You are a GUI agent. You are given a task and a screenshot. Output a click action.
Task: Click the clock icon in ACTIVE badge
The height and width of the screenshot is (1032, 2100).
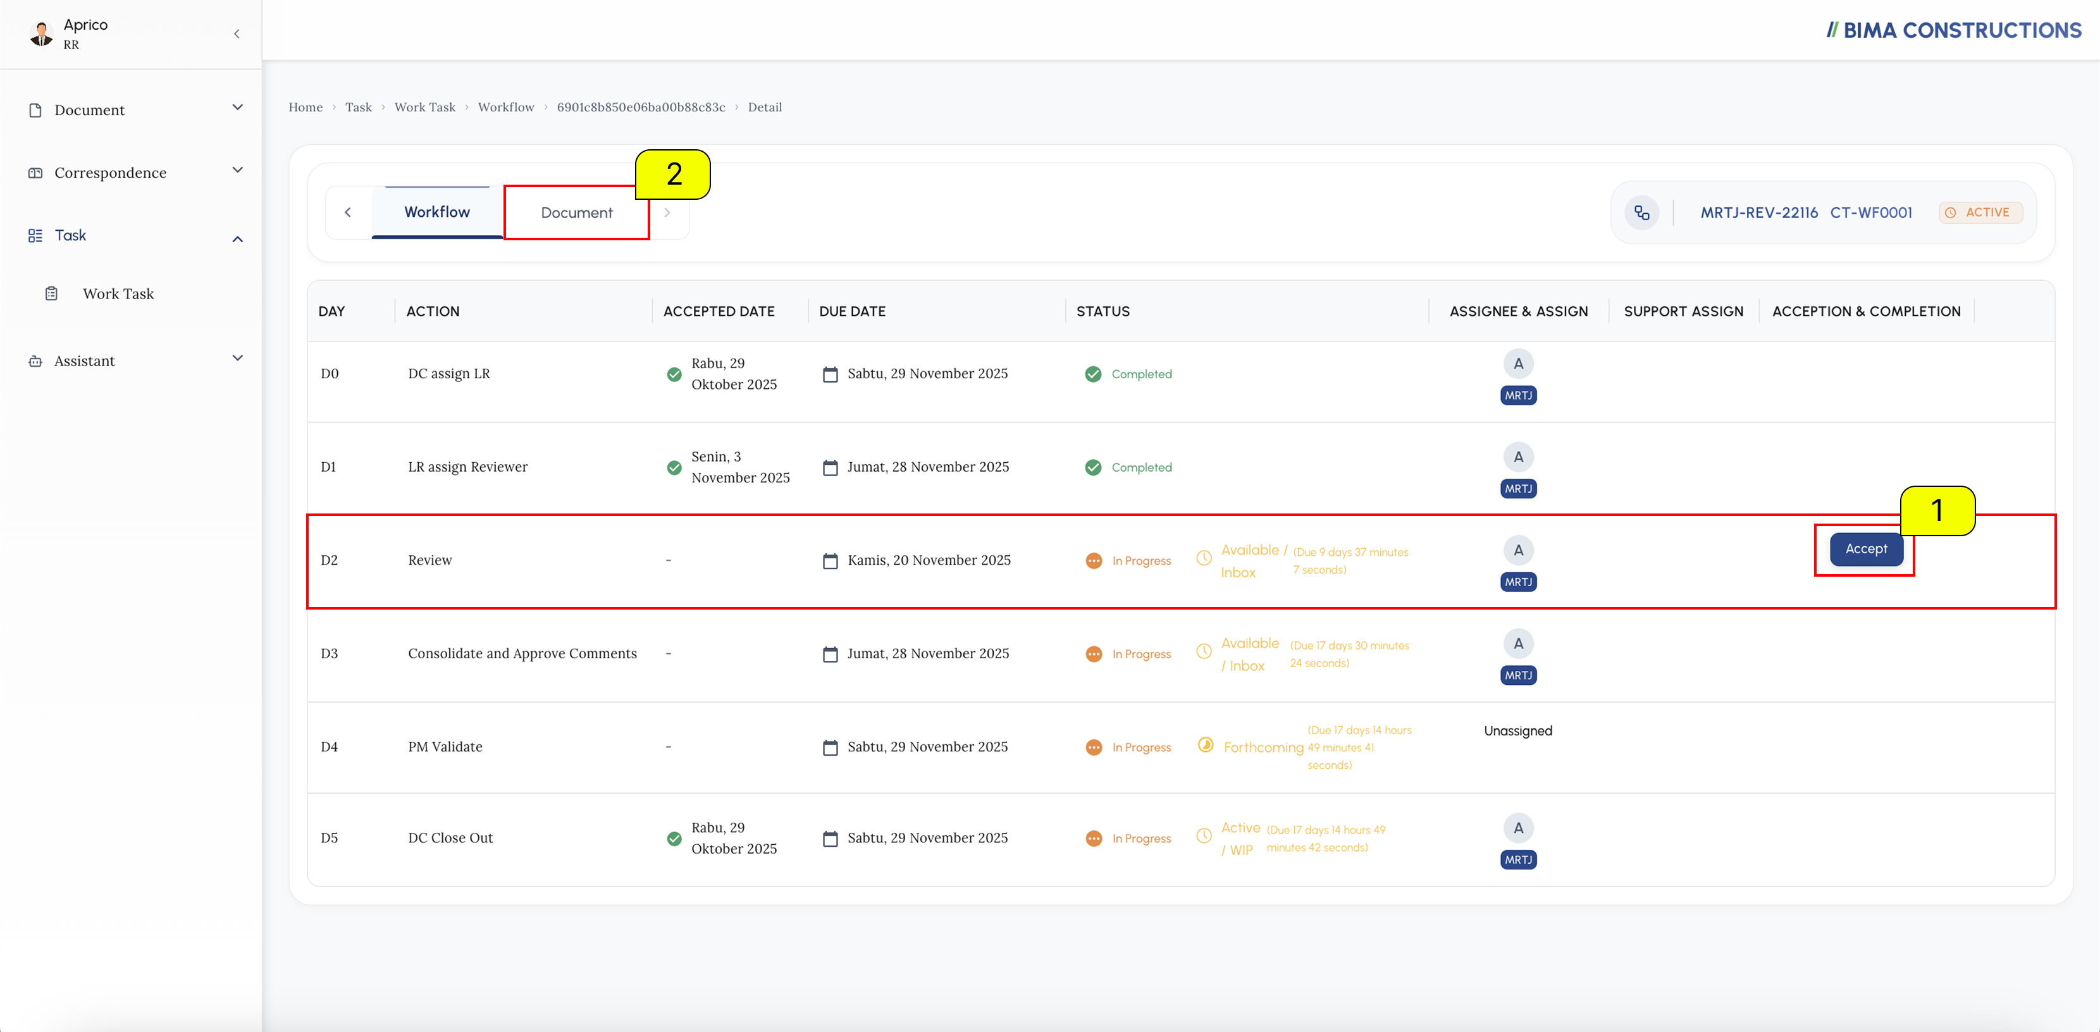[1950, 212]
